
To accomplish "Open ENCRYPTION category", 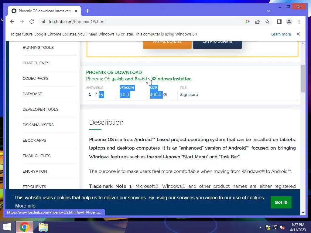I will coord(35,171).
